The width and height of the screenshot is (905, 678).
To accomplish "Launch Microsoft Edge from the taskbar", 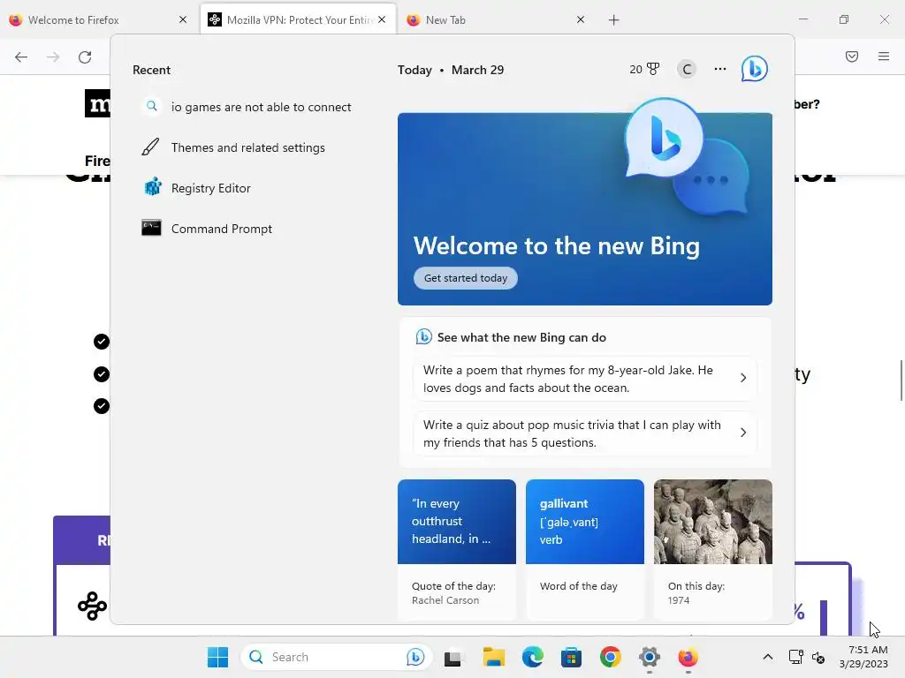I will click(533, 657).
